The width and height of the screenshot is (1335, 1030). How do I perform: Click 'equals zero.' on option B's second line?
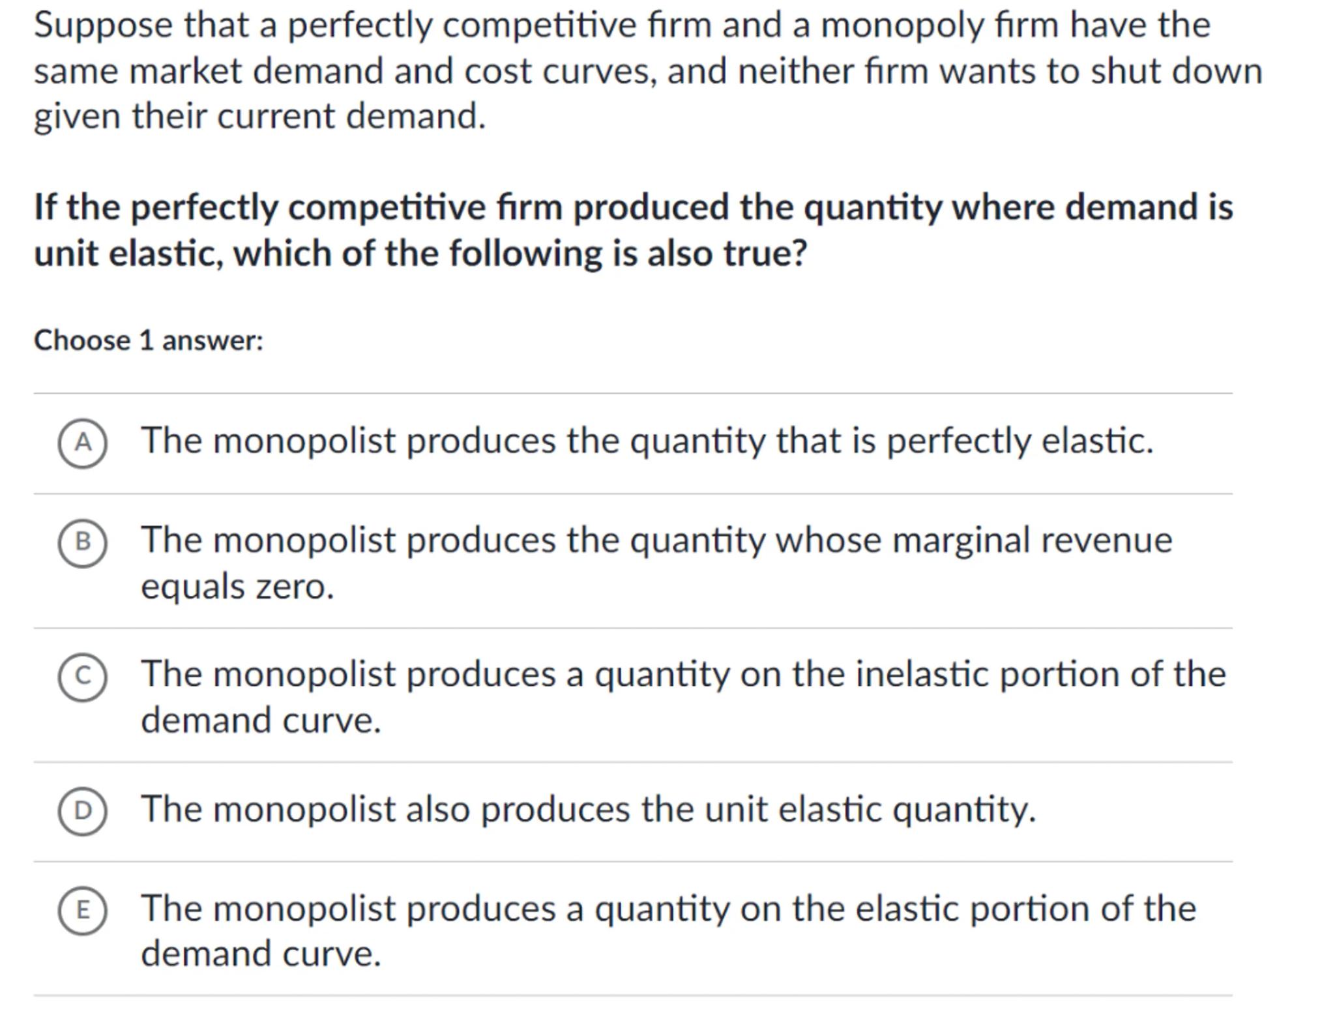237,587
